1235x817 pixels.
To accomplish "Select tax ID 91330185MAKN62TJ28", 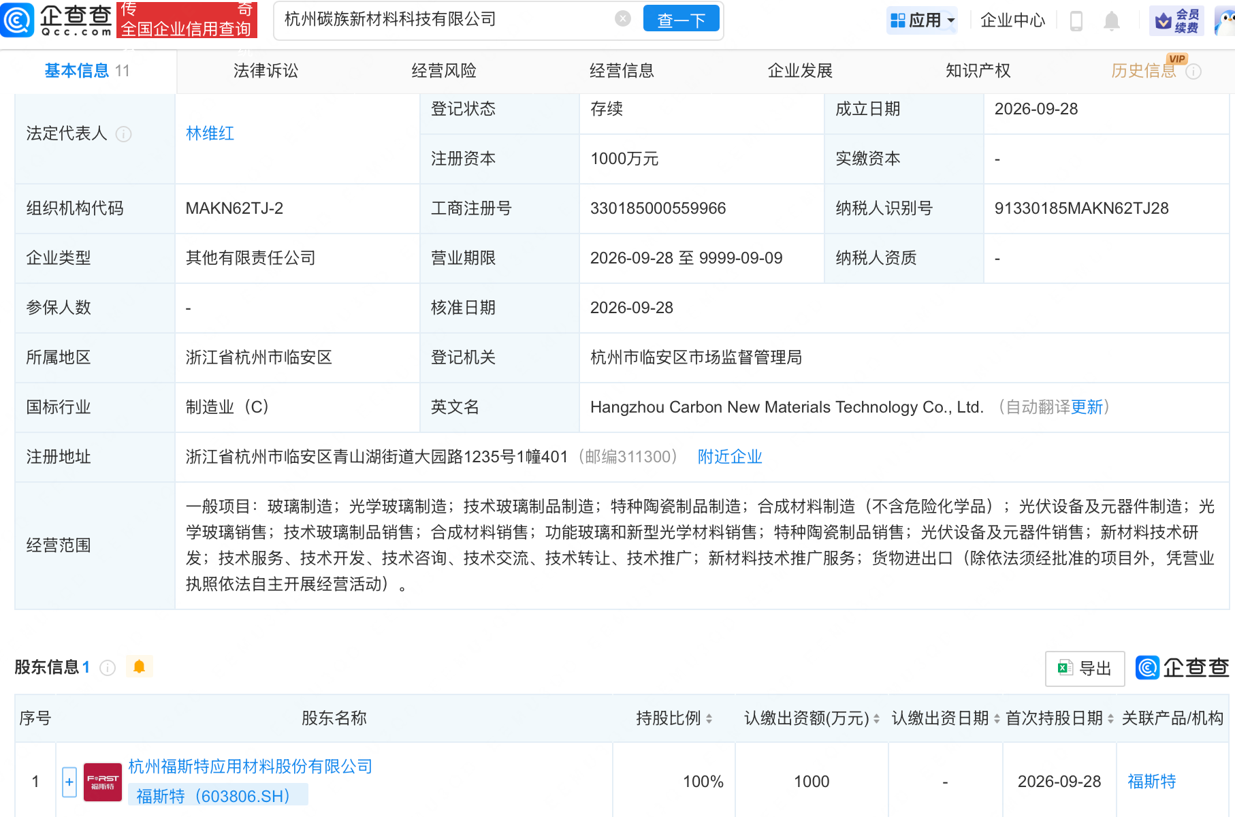I will pos(1081,208).
